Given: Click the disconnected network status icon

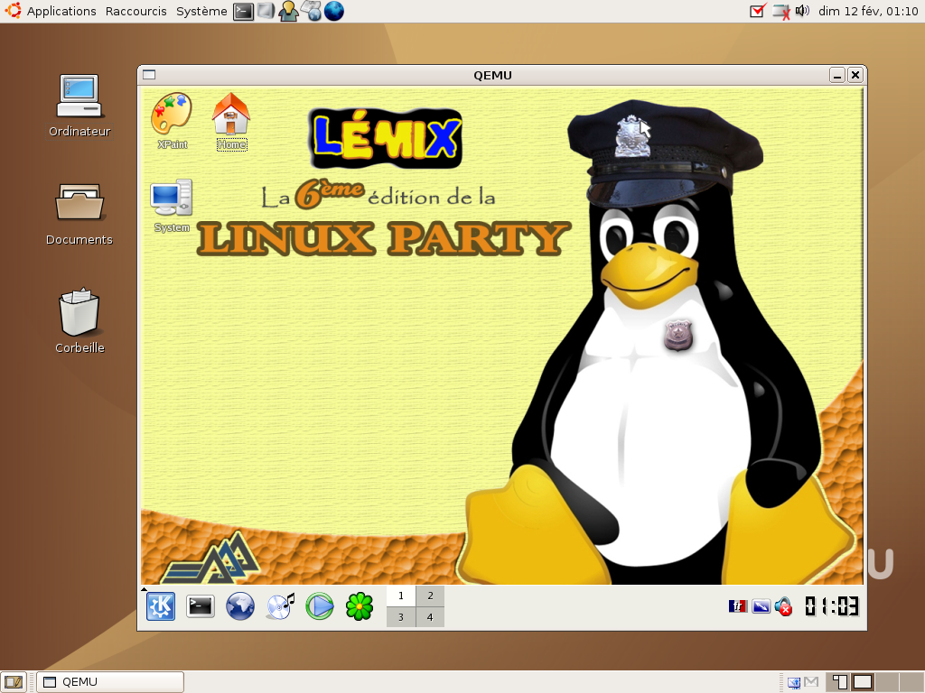Looking at the screenshot, I should pyautogui.click(x=781, y=12).
